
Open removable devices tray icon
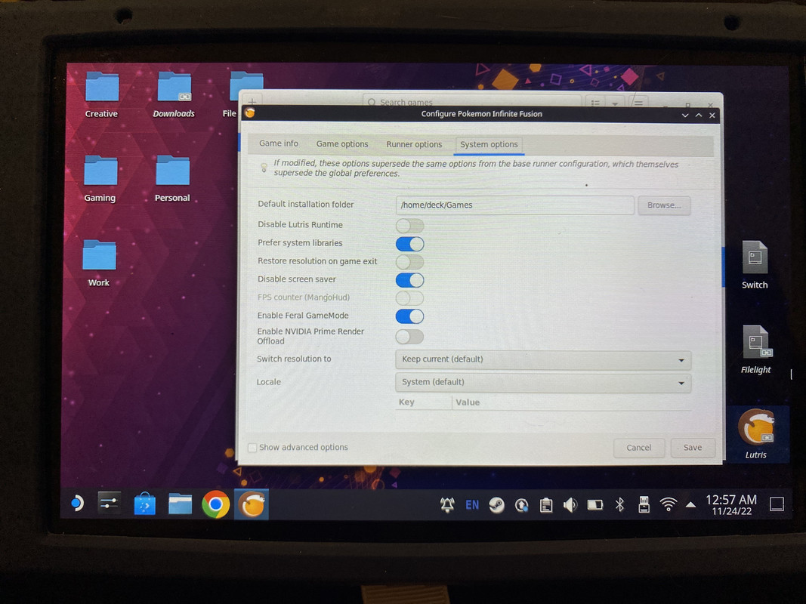tap(644, 505)
